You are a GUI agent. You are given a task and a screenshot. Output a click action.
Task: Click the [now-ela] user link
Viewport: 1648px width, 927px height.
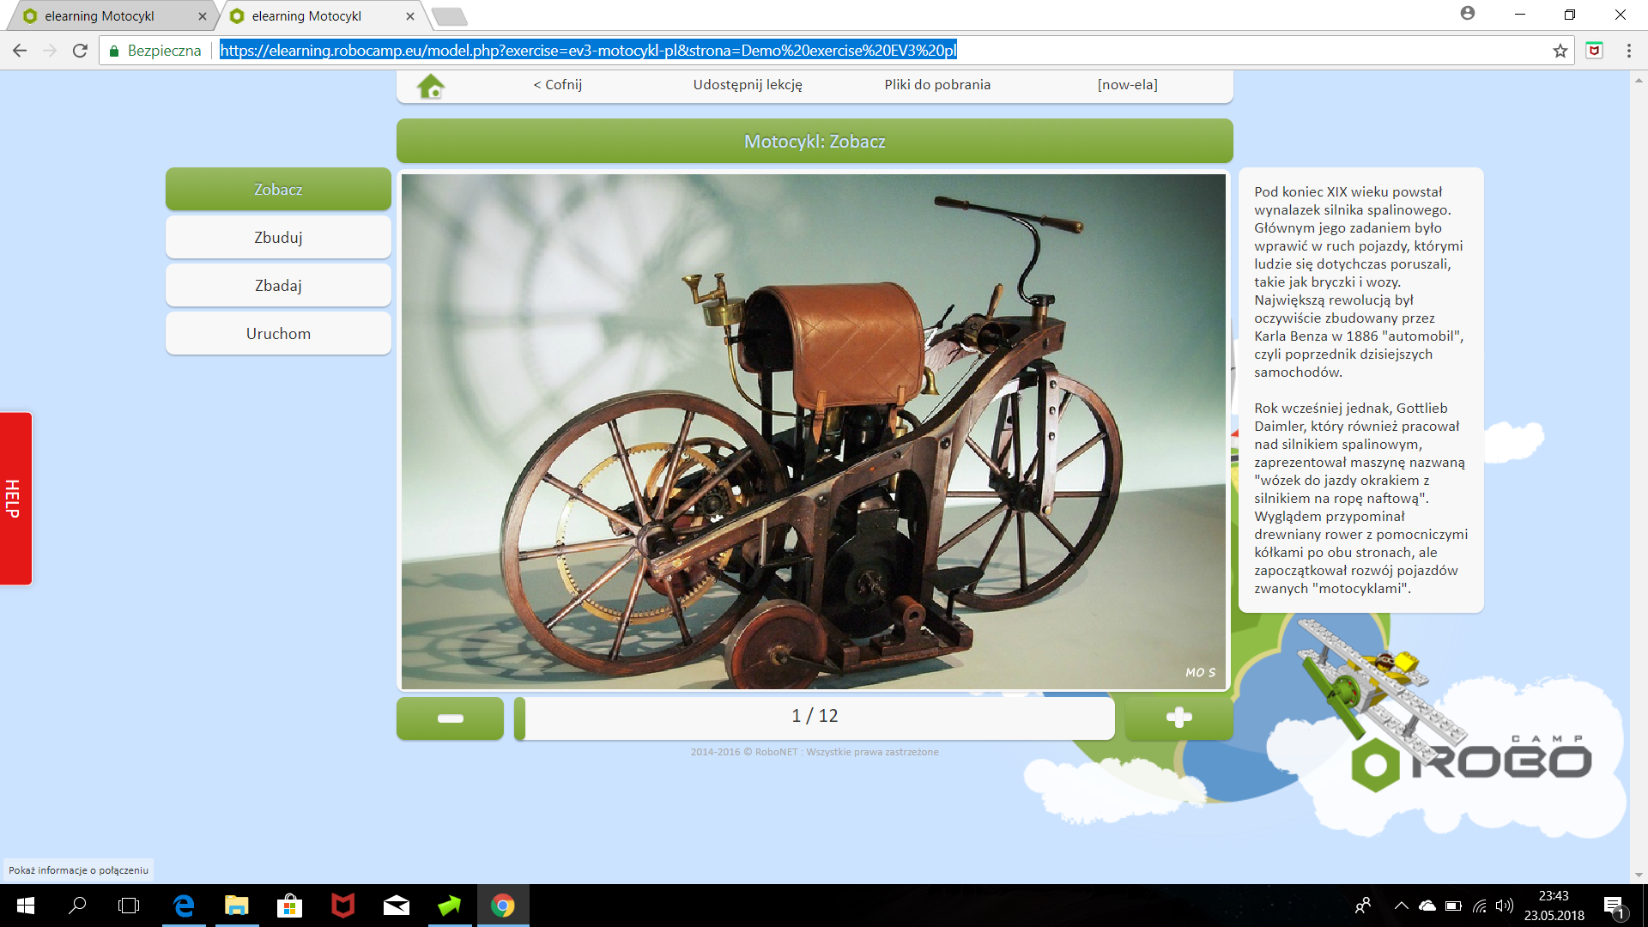coord(1128,84)
